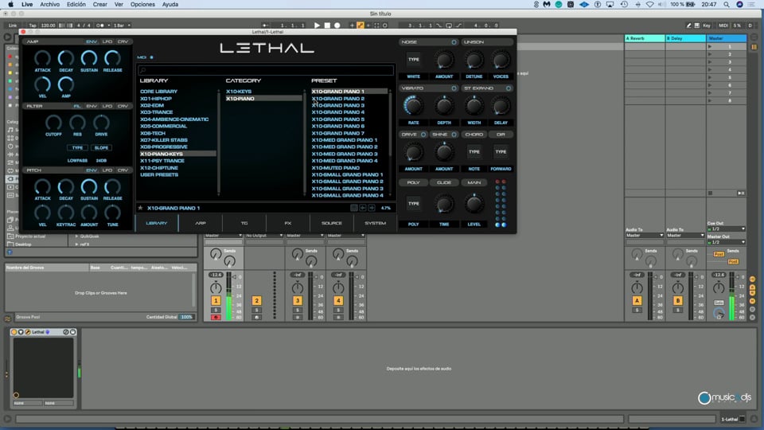Select USER PRESETS library
Screen dimensions: 764x430
pos(159,174)
